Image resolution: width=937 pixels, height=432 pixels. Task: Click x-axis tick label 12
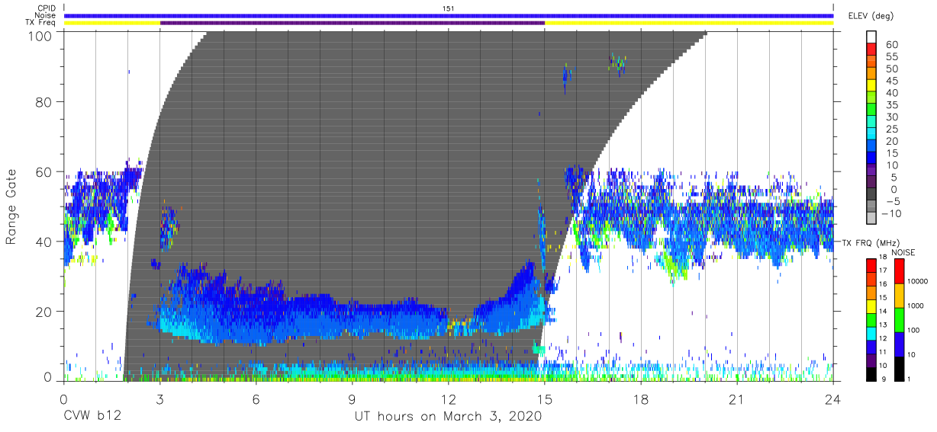pos(448,400)
